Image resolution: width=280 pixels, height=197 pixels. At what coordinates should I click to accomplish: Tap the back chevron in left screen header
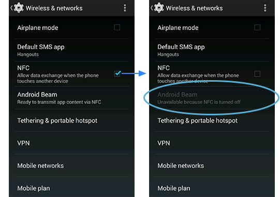click(11, 8)
